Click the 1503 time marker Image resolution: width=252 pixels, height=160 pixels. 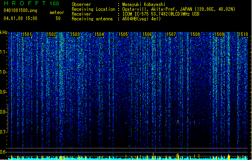75,34
